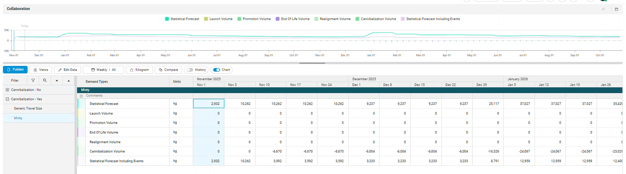This screenshot has width=626, height=174.
Task: Click Statistical Forecast cell 2,932 for Nov 1
Action: 209,103
